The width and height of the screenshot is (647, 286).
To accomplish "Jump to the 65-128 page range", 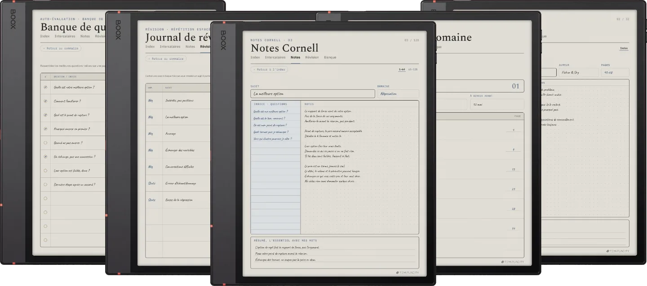I will (412, 70).
